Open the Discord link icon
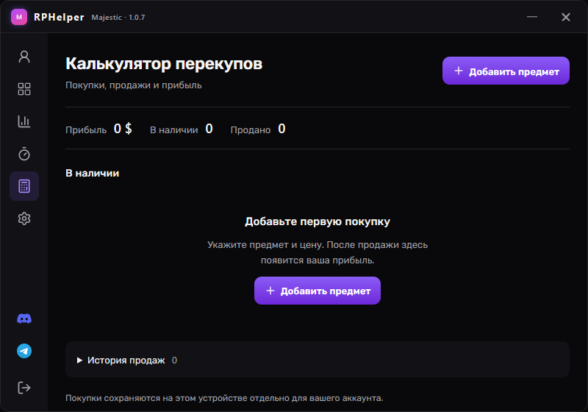The height and width of the screenshot is (412, 588). pyautogui.click(x=24, y=319)
